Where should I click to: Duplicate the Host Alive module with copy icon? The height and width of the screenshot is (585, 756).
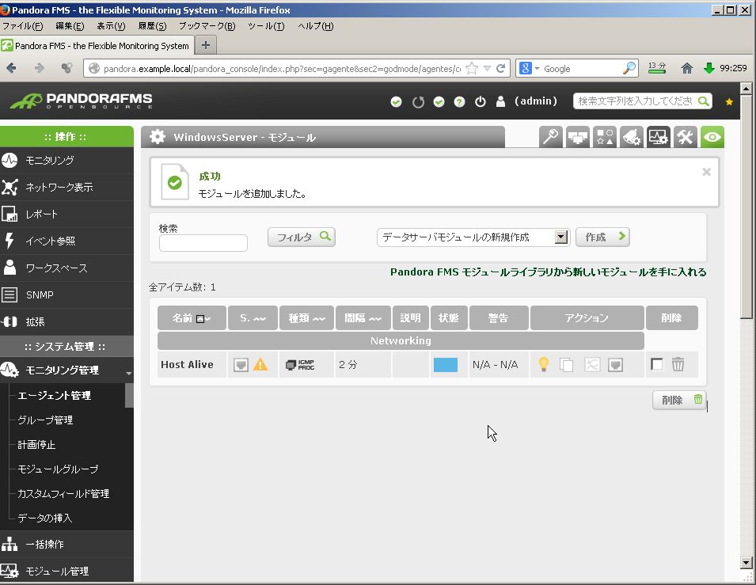[x=567, y=365]
